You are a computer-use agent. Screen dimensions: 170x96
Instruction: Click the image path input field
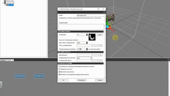[x=84, y=45]
